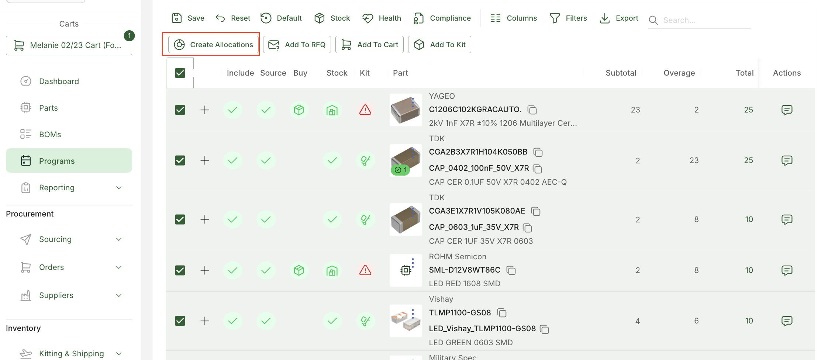Screen dimensions: 828x360
Task: Click the Kit status icon for CGA3E1X7R1V105K080AE
Action: click(365, 219)
